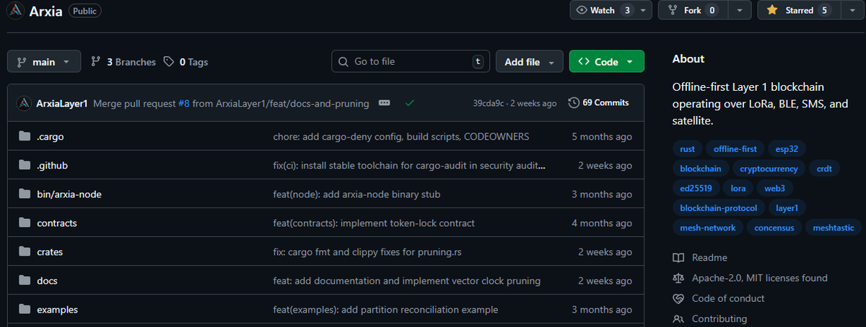Viewport: 866px width, 327px height.
Task: Open the Contributing link
Action: [720, 318]
